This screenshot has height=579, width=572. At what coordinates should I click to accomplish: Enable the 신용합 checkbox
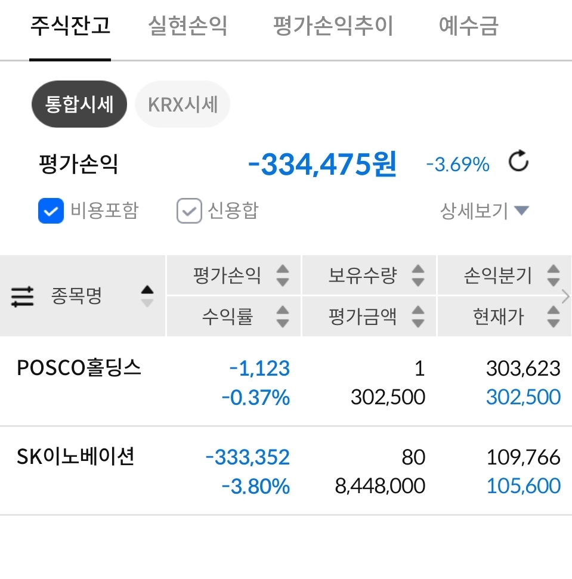(x=189, y=211)
